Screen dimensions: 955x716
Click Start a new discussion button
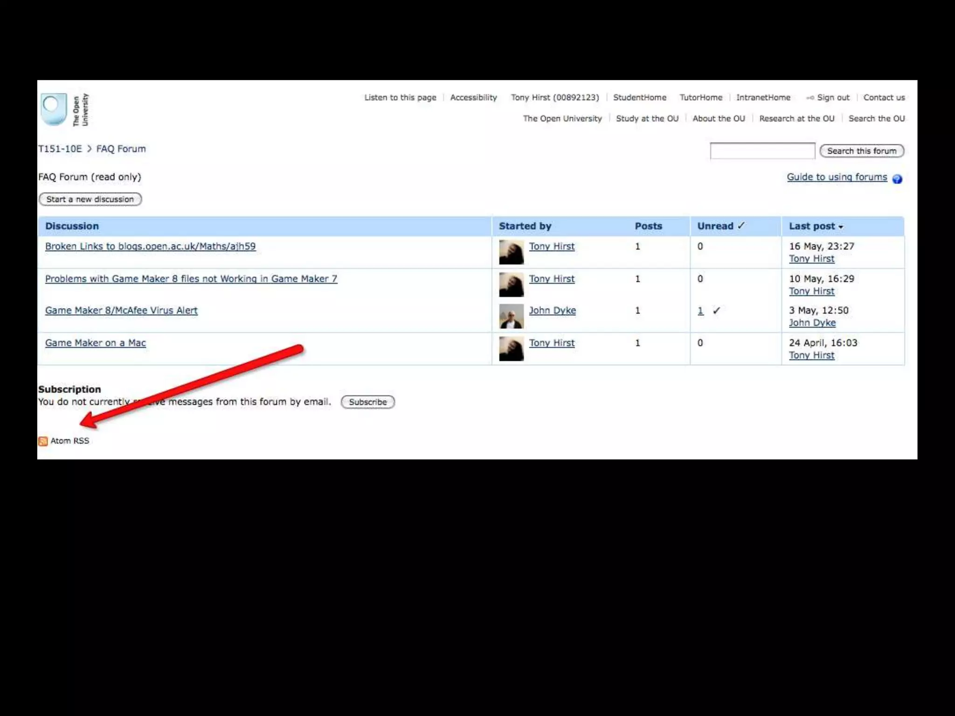click(x=90, y=199)
